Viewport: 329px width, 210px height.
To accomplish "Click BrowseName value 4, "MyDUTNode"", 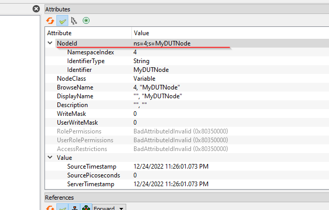I will (x=157, y=87).
